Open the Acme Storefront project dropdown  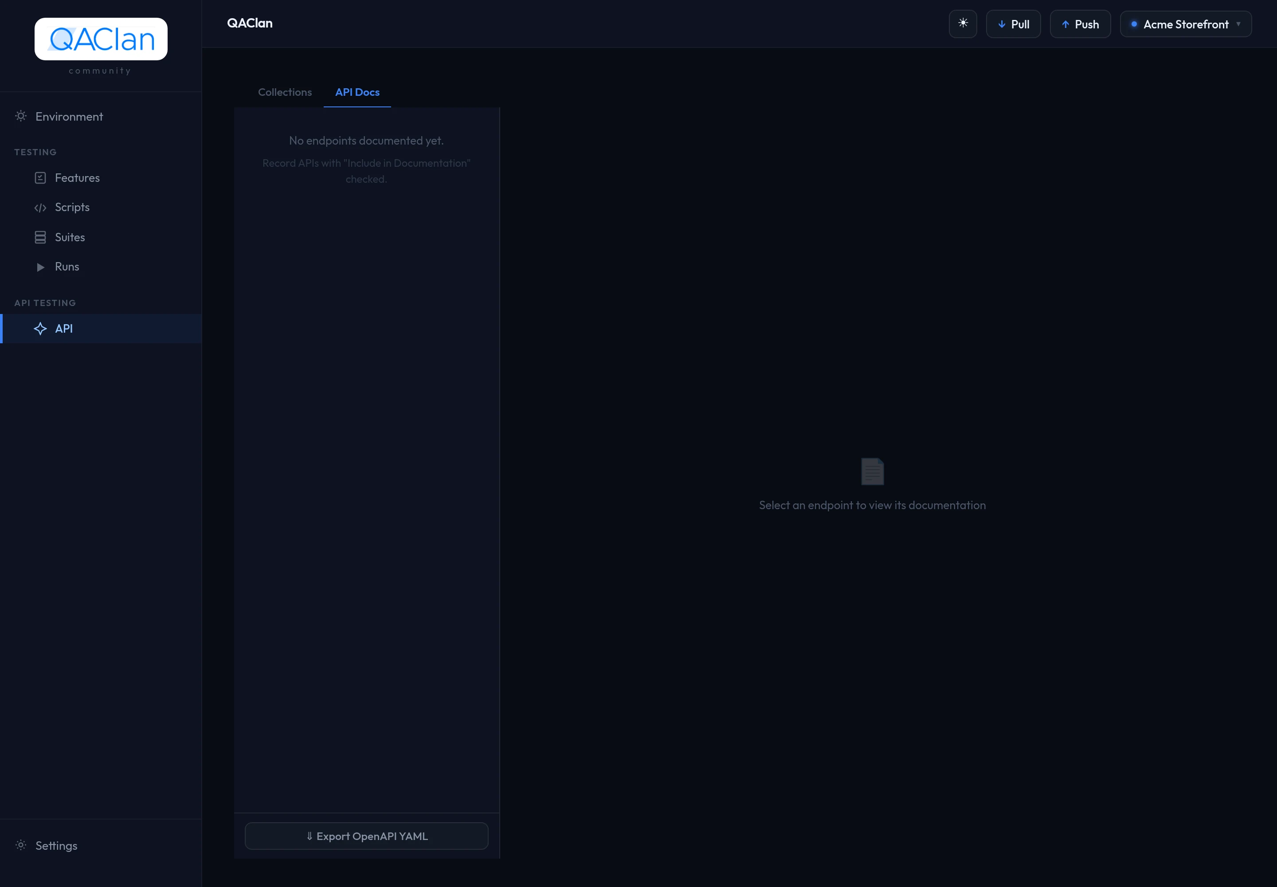(x=1185, y=24)
